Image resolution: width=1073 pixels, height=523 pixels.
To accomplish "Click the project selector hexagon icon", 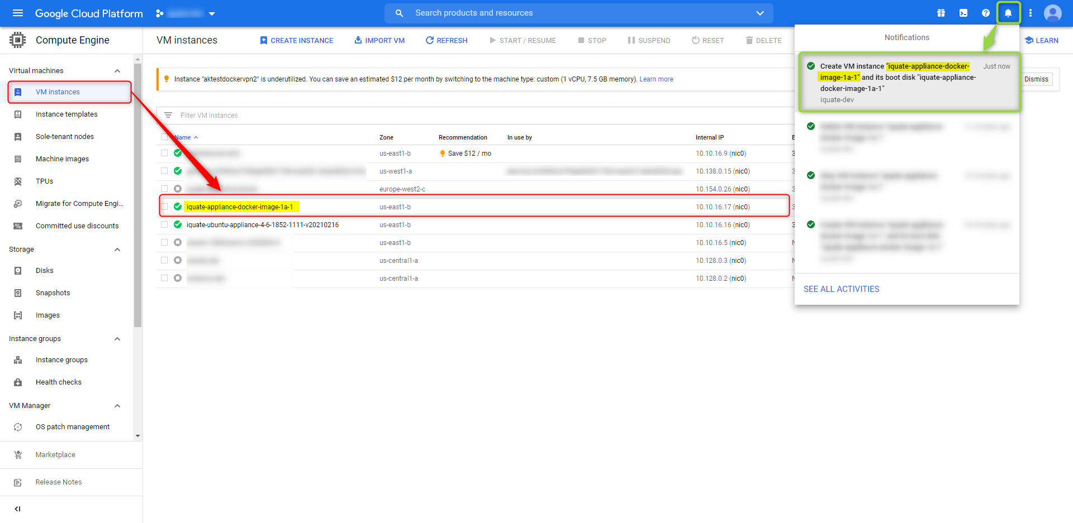I will point(160,13).
